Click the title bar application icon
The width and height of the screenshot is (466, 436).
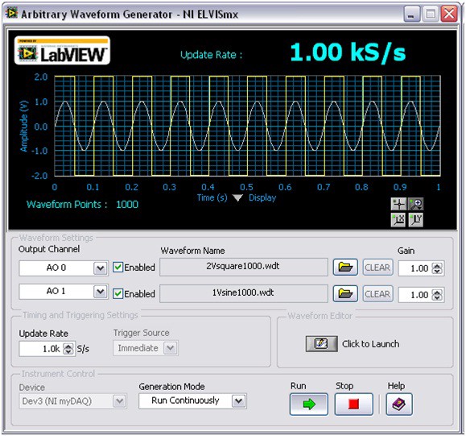[12, 13]
